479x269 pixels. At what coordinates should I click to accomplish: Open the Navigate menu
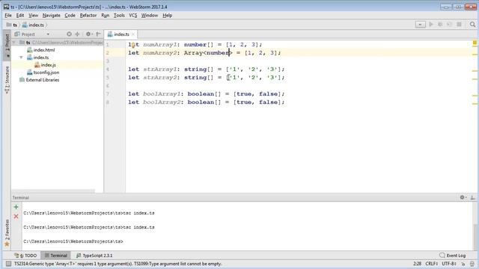pos(52,15)
